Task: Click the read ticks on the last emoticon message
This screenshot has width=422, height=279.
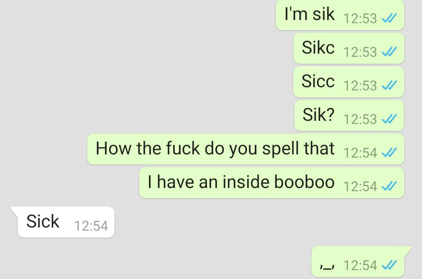Action: tap(389, 265)
